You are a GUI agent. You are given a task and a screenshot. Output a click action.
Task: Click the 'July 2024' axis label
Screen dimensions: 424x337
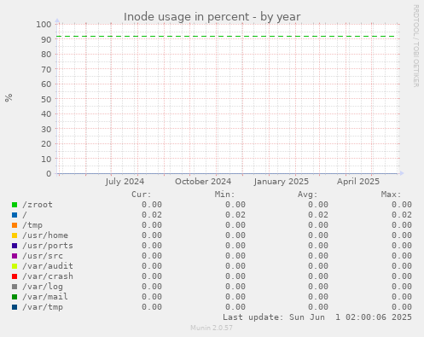(125, 182)
